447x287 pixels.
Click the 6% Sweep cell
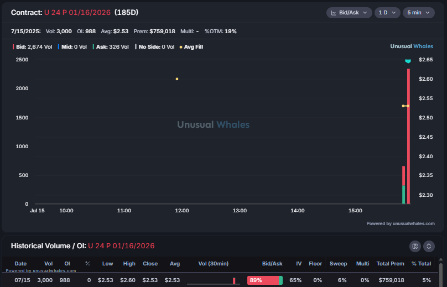[x=342, y=280]
